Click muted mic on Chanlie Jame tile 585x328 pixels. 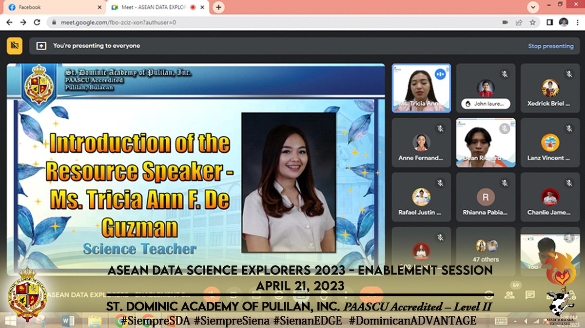pyautogui.click(x=569, y=183)
